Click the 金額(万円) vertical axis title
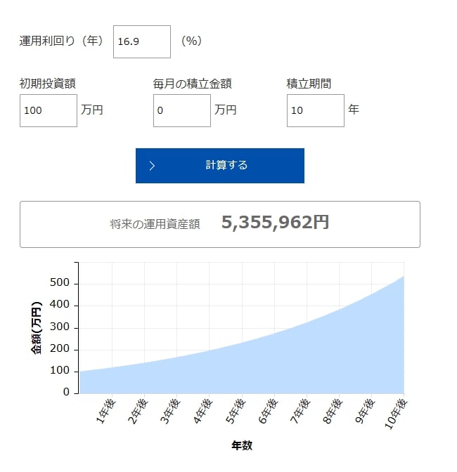 point(36,327)
